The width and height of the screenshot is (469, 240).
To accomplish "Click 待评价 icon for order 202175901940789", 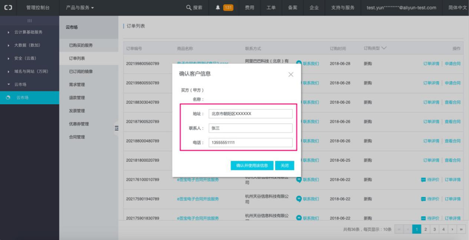I will [423, 199].
